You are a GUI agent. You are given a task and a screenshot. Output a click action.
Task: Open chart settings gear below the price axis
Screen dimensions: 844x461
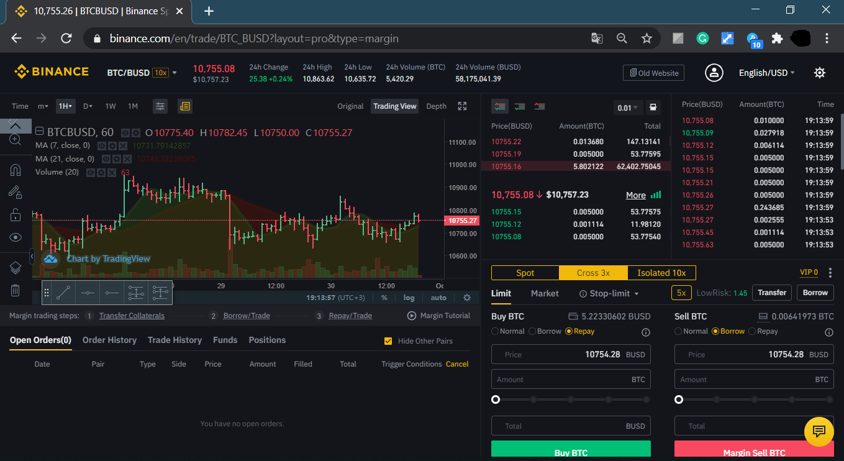(467, 298)
